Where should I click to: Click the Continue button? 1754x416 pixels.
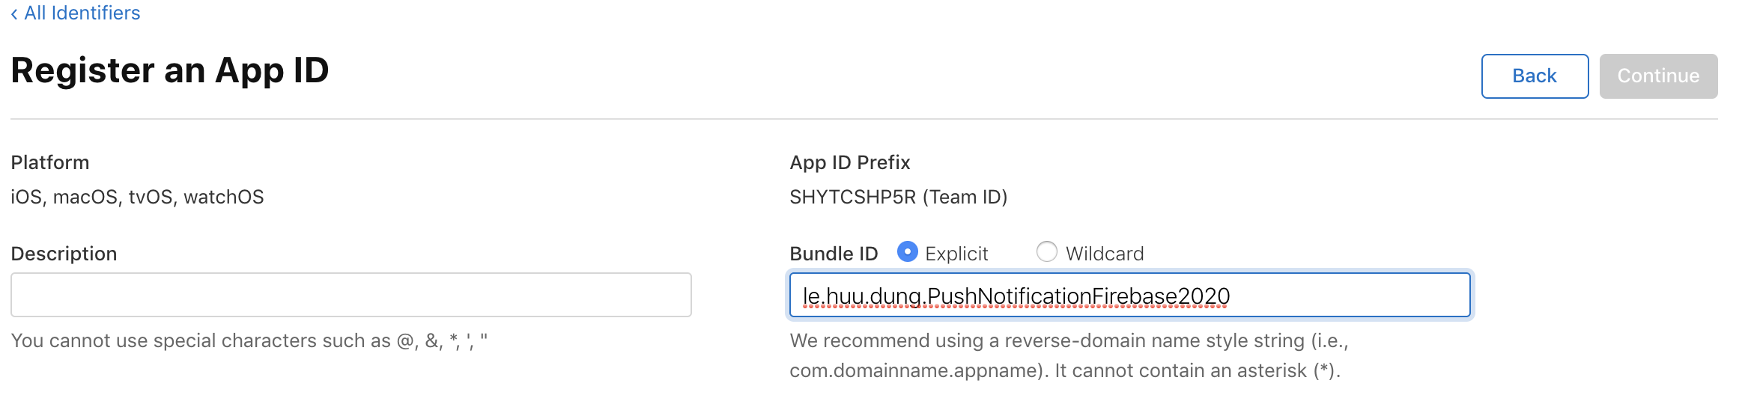pyautogui.click(x=1658, y=76)
